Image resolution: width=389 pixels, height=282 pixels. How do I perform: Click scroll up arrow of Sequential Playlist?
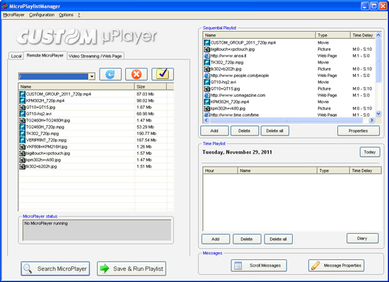(x=378, y=35)
